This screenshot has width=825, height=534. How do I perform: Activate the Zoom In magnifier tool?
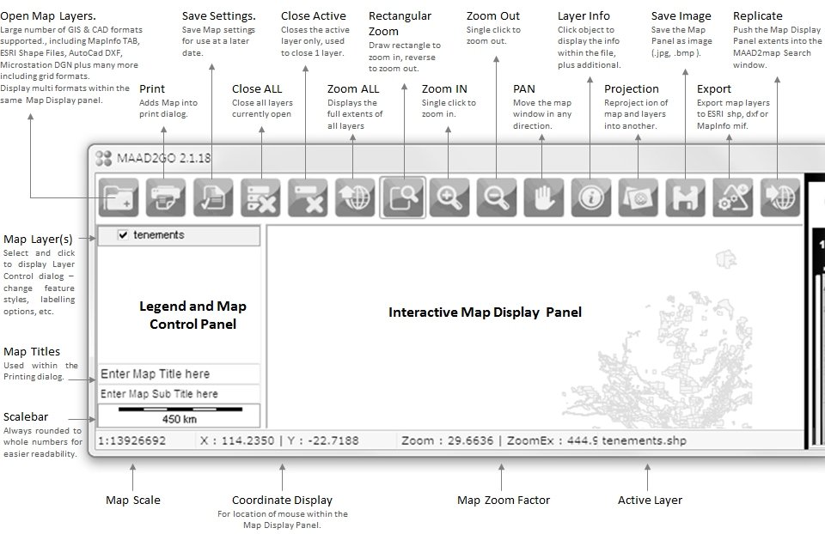pos(449,197)
